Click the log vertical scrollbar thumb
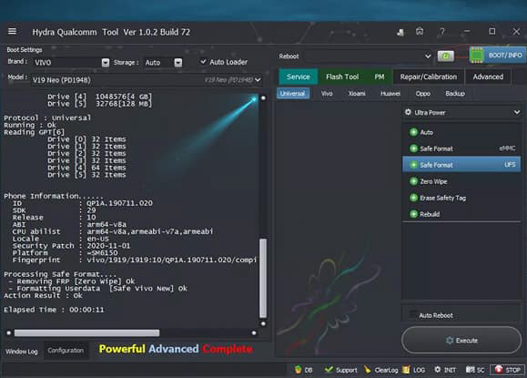The width and height of the screenshot is (527, 378). pos(263,278)
